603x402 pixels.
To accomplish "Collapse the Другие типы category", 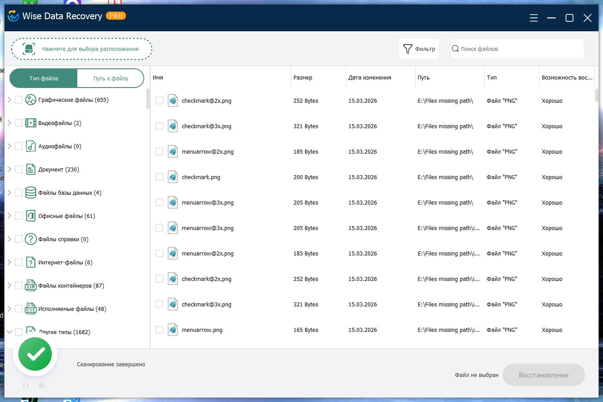I will (x=9, y=332).
